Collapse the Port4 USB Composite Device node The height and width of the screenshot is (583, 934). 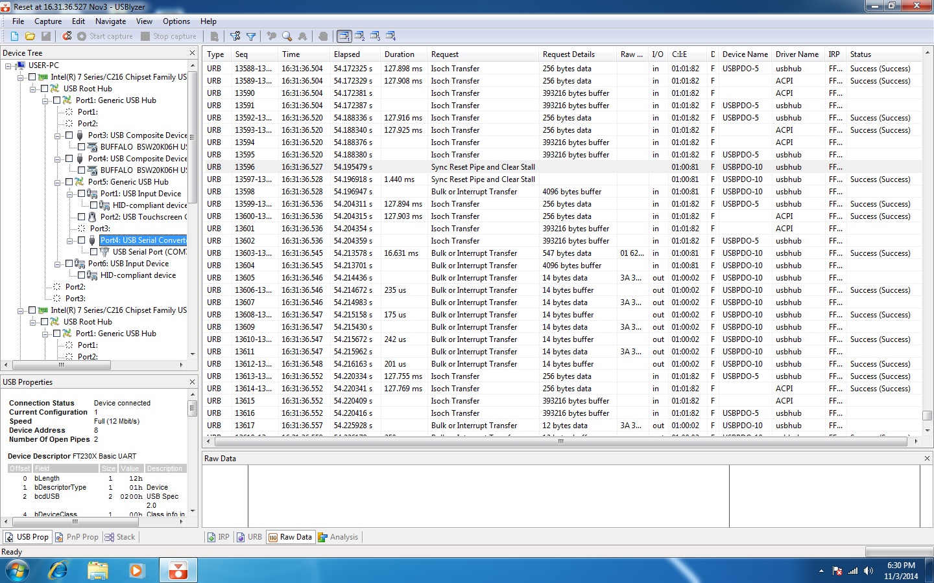(58, 159)
